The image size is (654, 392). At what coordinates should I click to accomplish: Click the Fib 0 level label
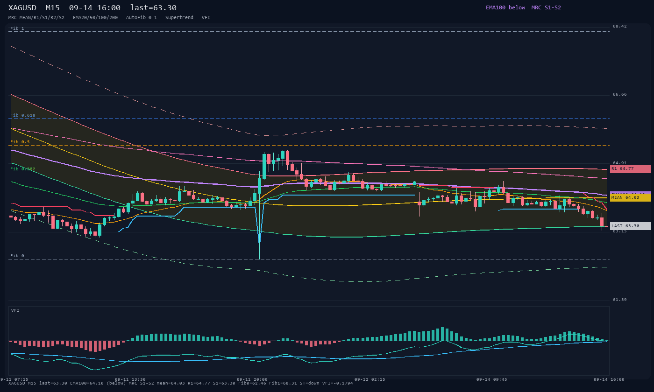click(17, 256)
